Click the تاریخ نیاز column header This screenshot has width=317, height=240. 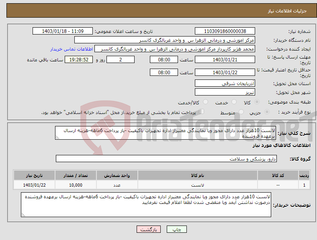35,175
